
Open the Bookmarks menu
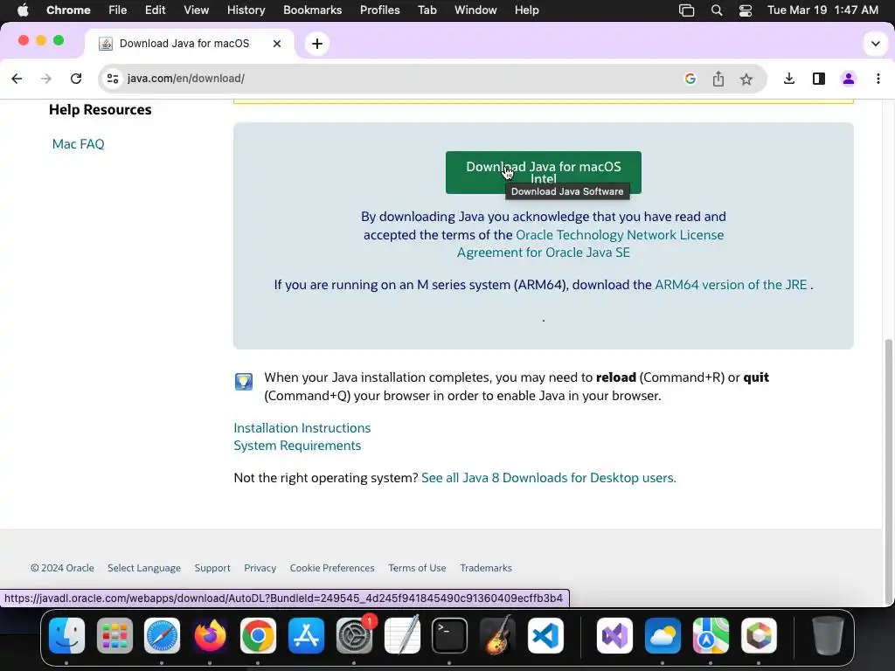[312, 10]
